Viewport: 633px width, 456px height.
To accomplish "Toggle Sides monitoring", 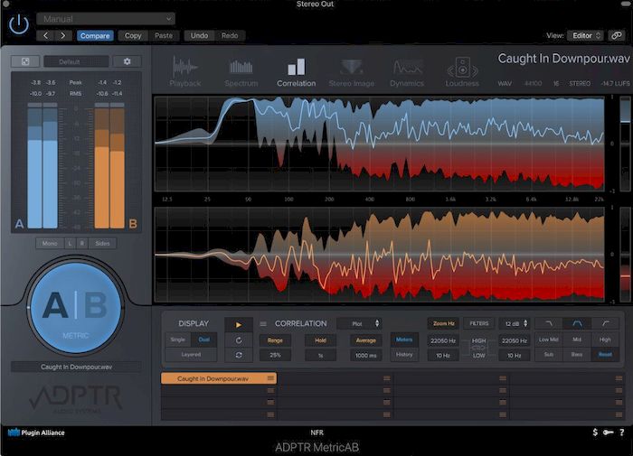I will 102,243.
